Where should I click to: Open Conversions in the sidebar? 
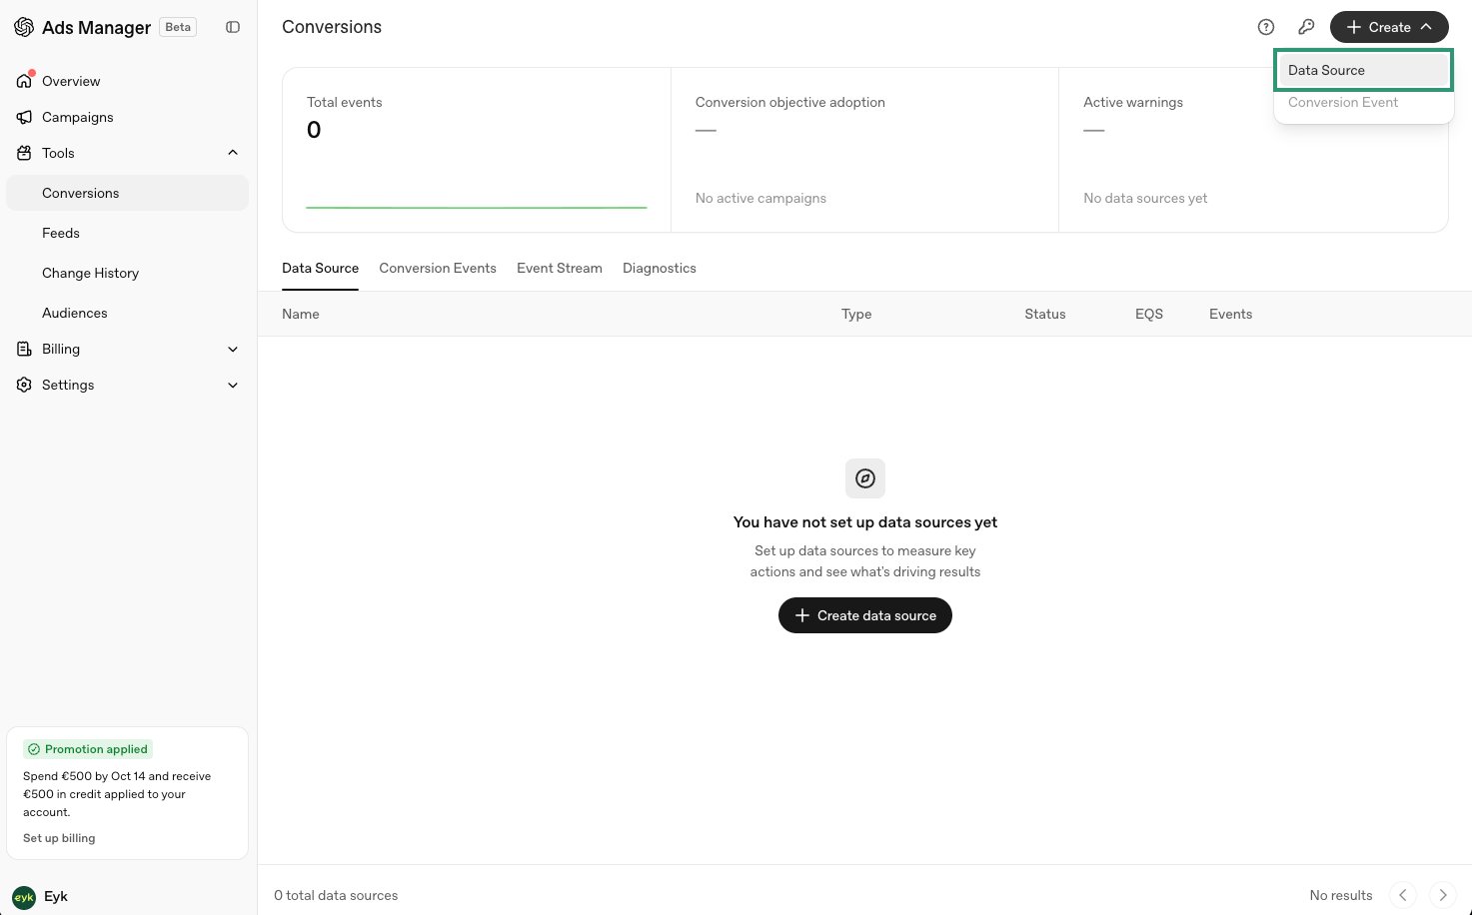127,193
